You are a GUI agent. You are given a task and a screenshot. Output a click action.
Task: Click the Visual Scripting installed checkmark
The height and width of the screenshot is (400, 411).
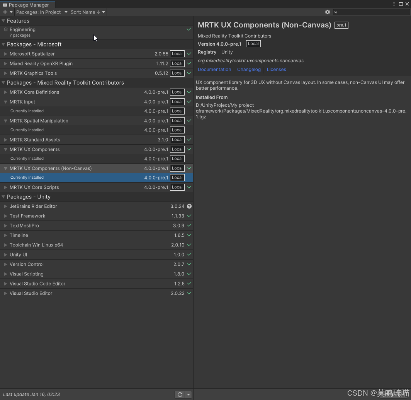(x=189, y=274)
